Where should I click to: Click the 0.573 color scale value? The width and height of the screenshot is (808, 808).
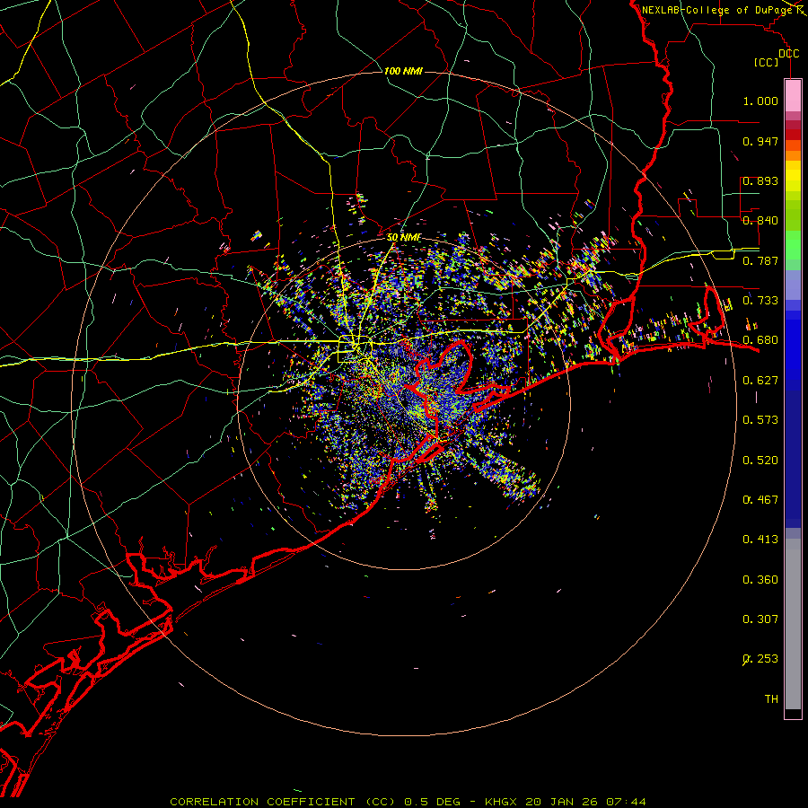pyautogui.click(x=760, y=420)
